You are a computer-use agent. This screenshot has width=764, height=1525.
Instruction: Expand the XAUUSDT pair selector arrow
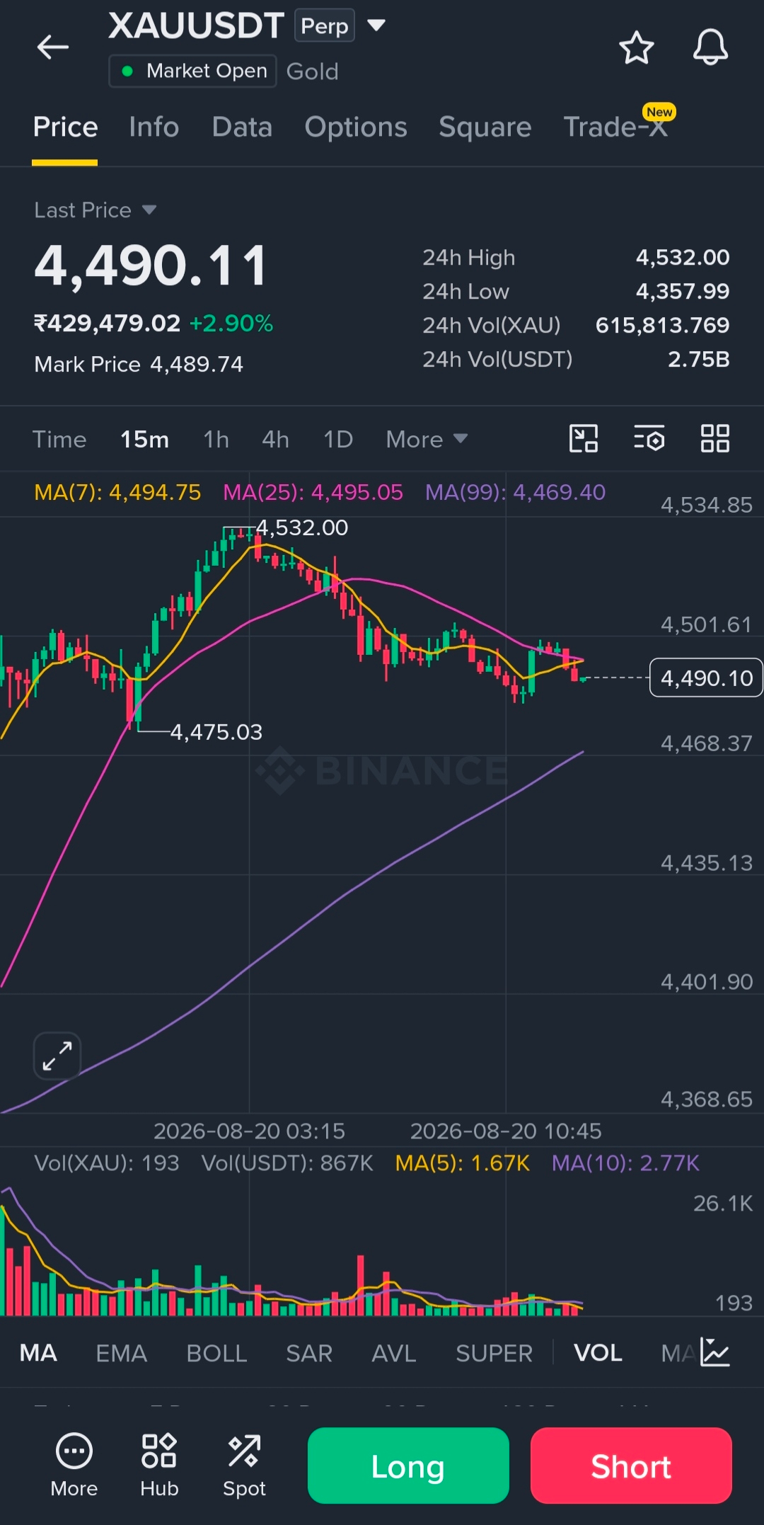376,25
